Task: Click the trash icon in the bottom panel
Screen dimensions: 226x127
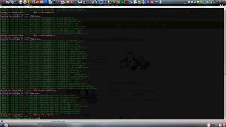Action: [209, 125]
